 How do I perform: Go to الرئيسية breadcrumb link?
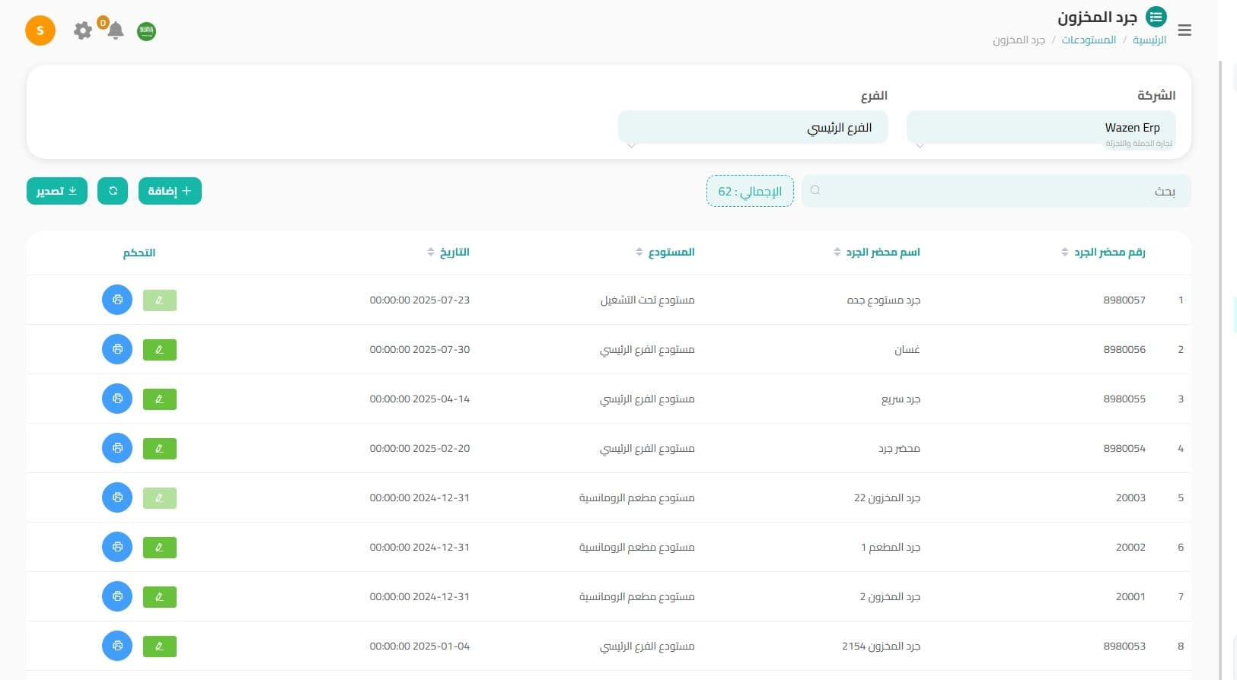tap(1149, 40)
